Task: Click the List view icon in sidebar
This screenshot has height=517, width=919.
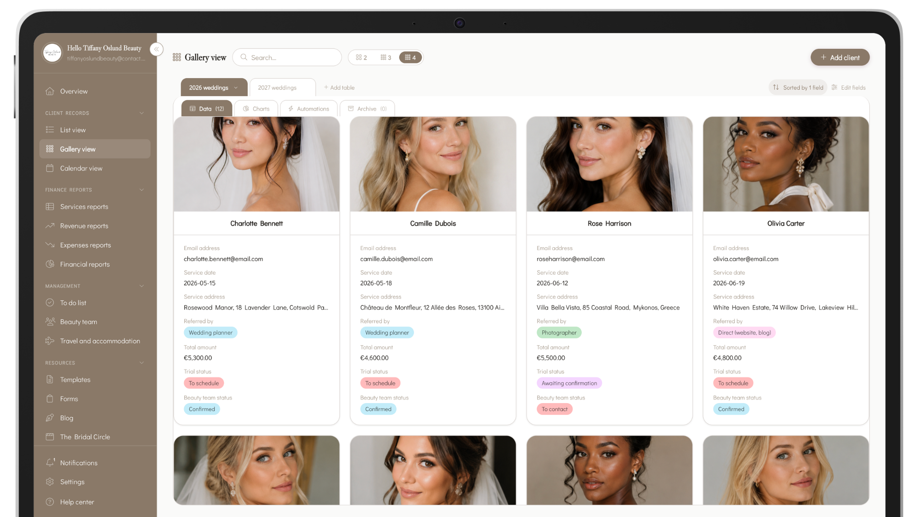Action: pos(50,130)
